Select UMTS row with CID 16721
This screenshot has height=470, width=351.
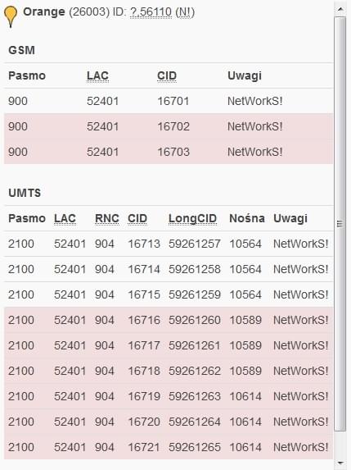click(169, 447)
